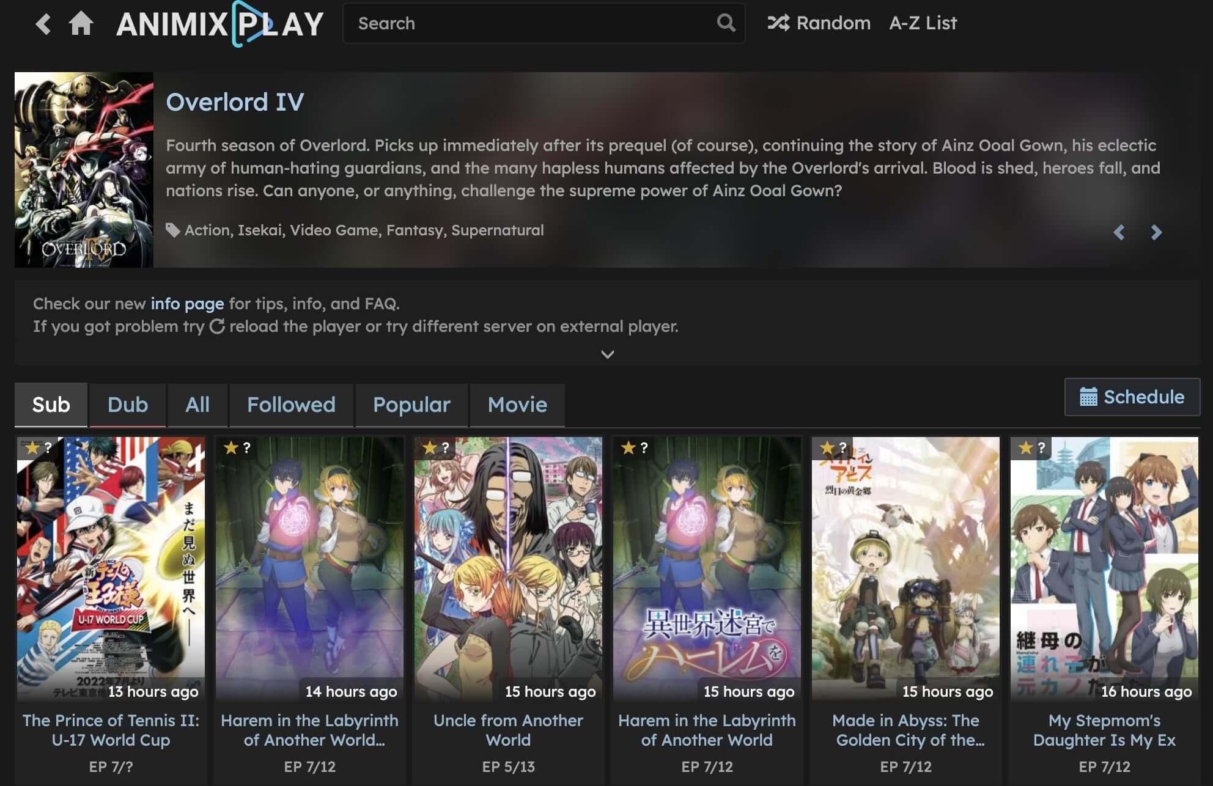
Task: Expand the notice panel with down chevron
Action: (607, 354)
